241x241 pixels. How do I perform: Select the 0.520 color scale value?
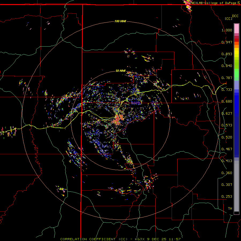(227, 137)
